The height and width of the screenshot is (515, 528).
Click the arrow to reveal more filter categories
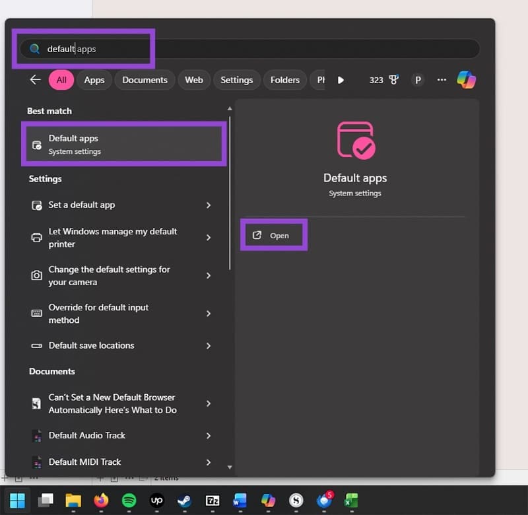tap(341, 79)
